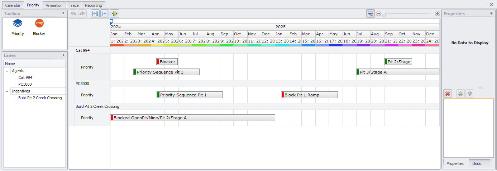Click the green fit-to-range icon
497x171 pixels.
coord(114,14)
